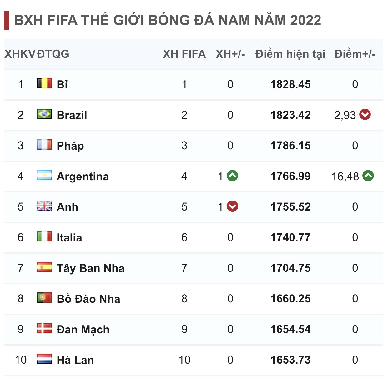Click the BXH FIFA page title heading
The height and width of the screenshot is (378, 388).
[x=168, y=20]
